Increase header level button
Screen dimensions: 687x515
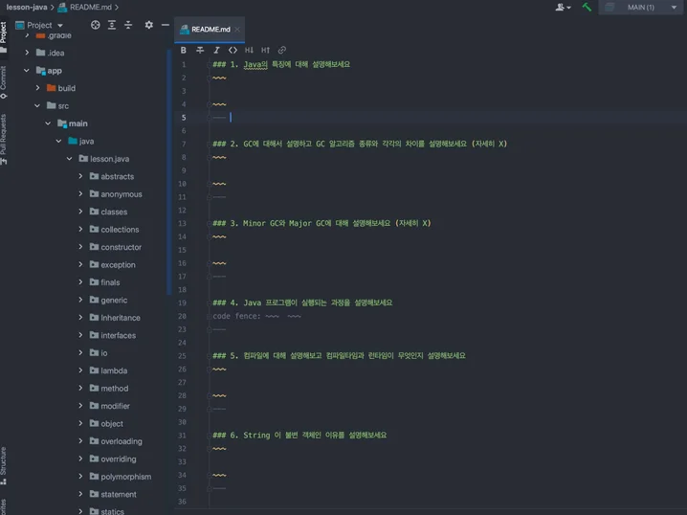tap(265, 50)
